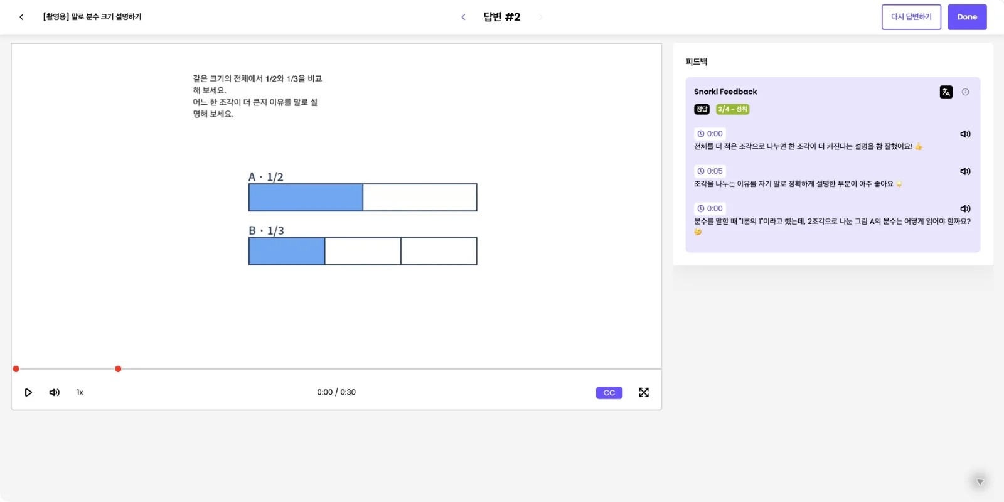Click the 다시 답변하기 button
The image size is (1004, 502).
point(911,17)
